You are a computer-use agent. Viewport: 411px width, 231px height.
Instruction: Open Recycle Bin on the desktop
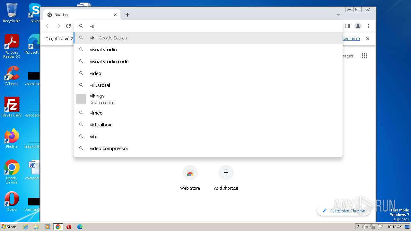click(12, 13)
